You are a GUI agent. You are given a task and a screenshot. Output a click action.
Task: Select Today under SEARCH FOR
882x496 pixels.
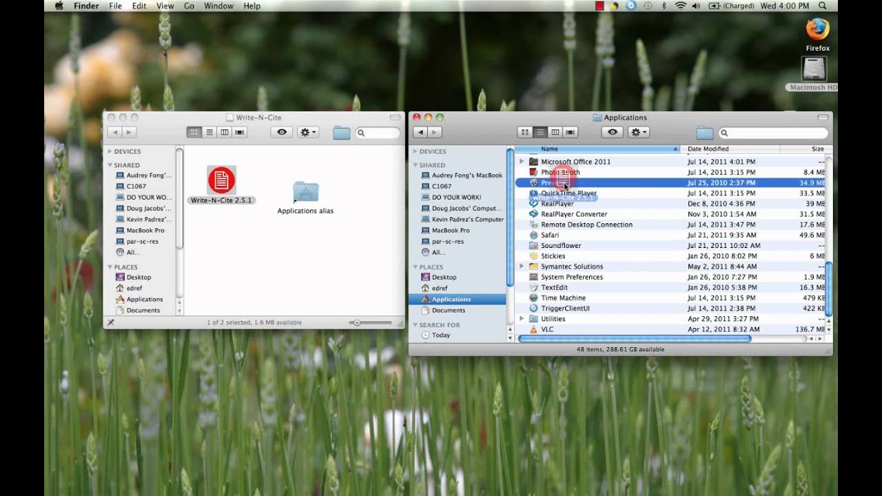441,335
